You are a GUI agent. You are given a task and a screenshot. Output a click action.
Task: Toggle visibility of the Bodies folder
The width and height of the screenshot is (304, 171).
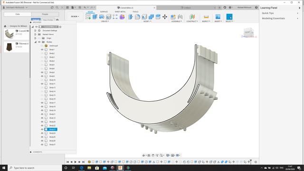click(39, 42)
